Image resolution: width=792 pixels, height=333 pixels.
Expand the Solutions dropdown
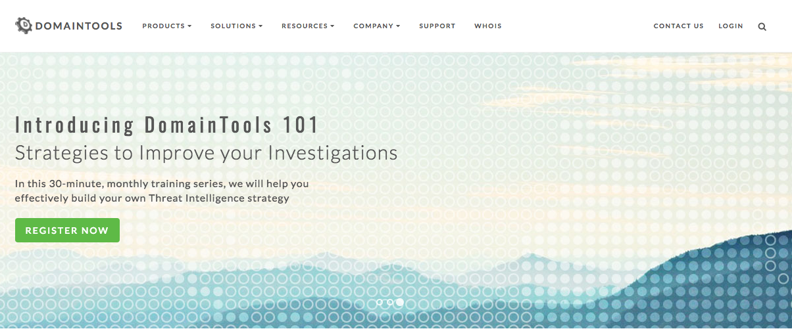click(233, 26)
